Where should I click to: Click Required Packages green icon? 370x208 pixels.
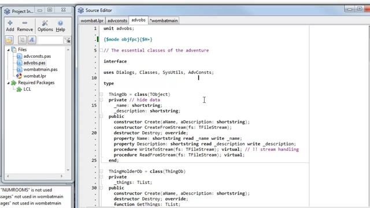click(x=14, y=83)
